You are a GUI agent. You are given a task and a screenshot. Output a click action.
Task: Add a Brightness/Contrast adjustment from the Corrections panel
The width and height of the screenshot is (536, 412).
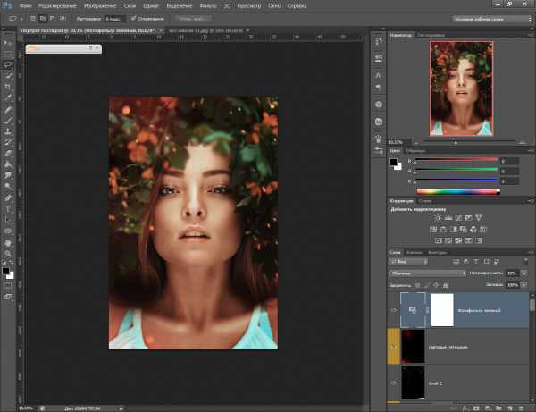pyautogui.click(x=437, y=217)
